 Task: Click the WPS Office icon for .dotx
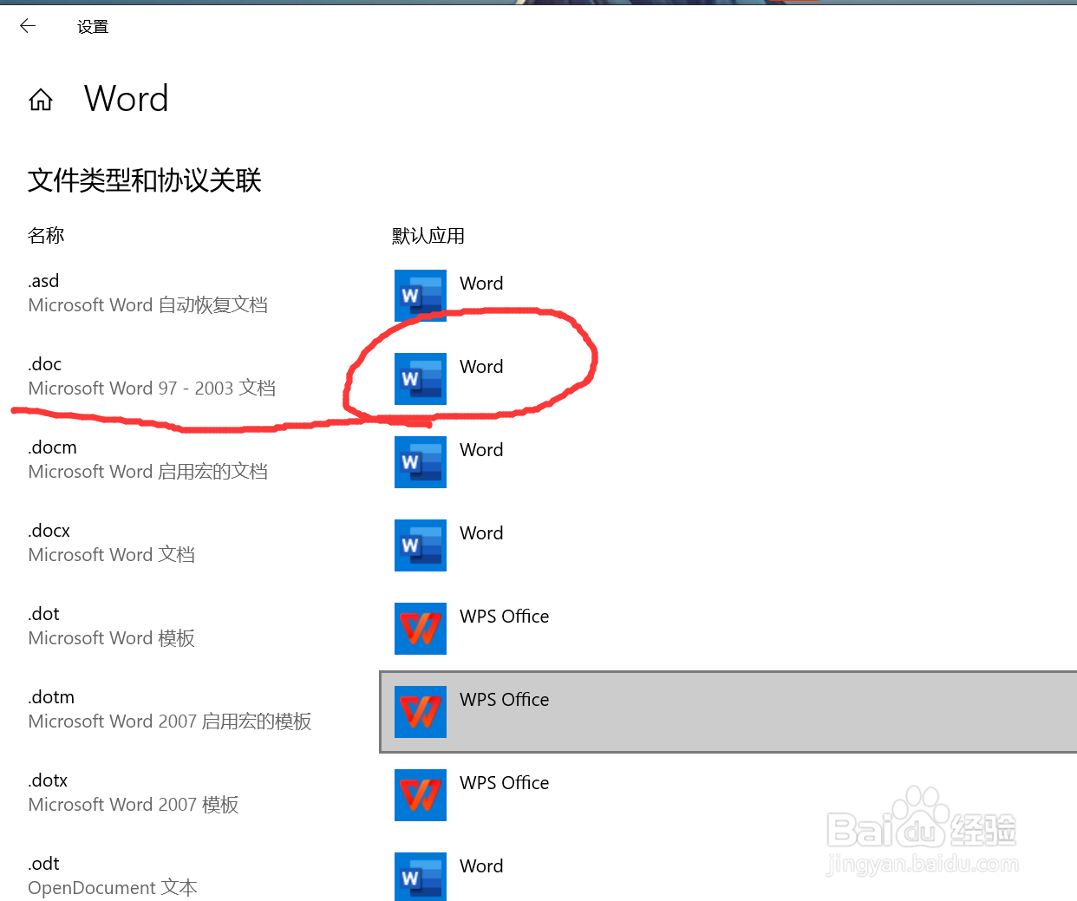pyautogui.click(x=421, y=795)
